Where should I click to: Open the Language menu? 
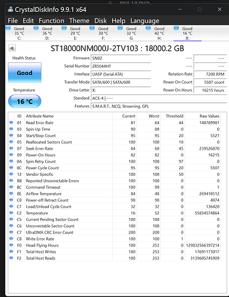(x=145, y=21)
